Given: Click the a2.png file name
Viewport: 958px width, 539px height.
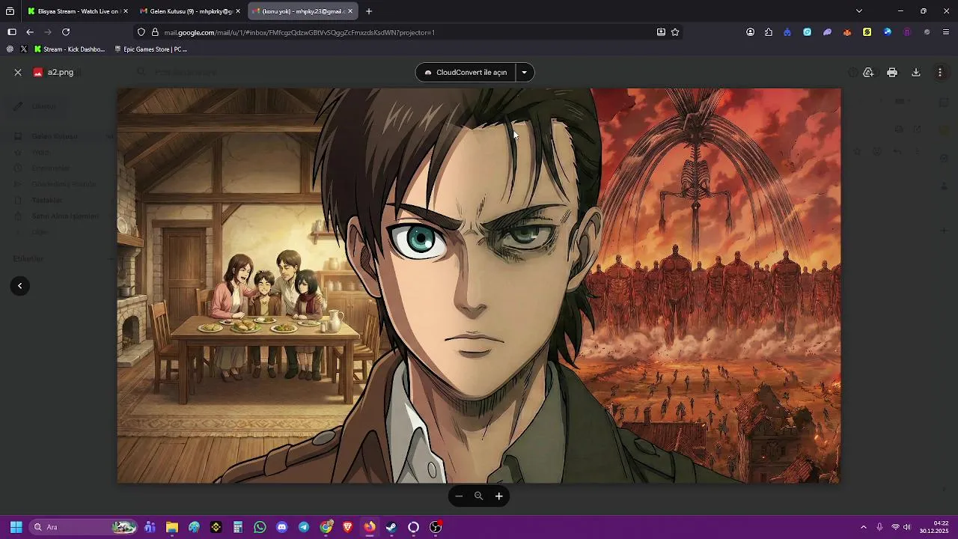Looking at the screenshot, I should click(61, 73).
